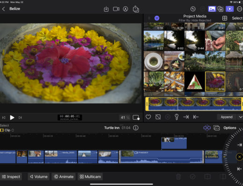This screenshot has width=243, height=186.
Task: Tap the enable/disable clip checkmark icon
Action: coord(193,177)
